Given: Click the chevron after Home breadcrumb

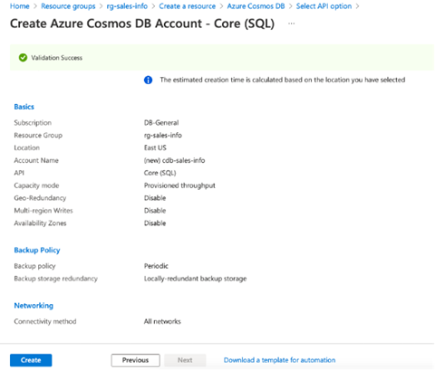Looking at the screenshot, I should coord(35,6).
